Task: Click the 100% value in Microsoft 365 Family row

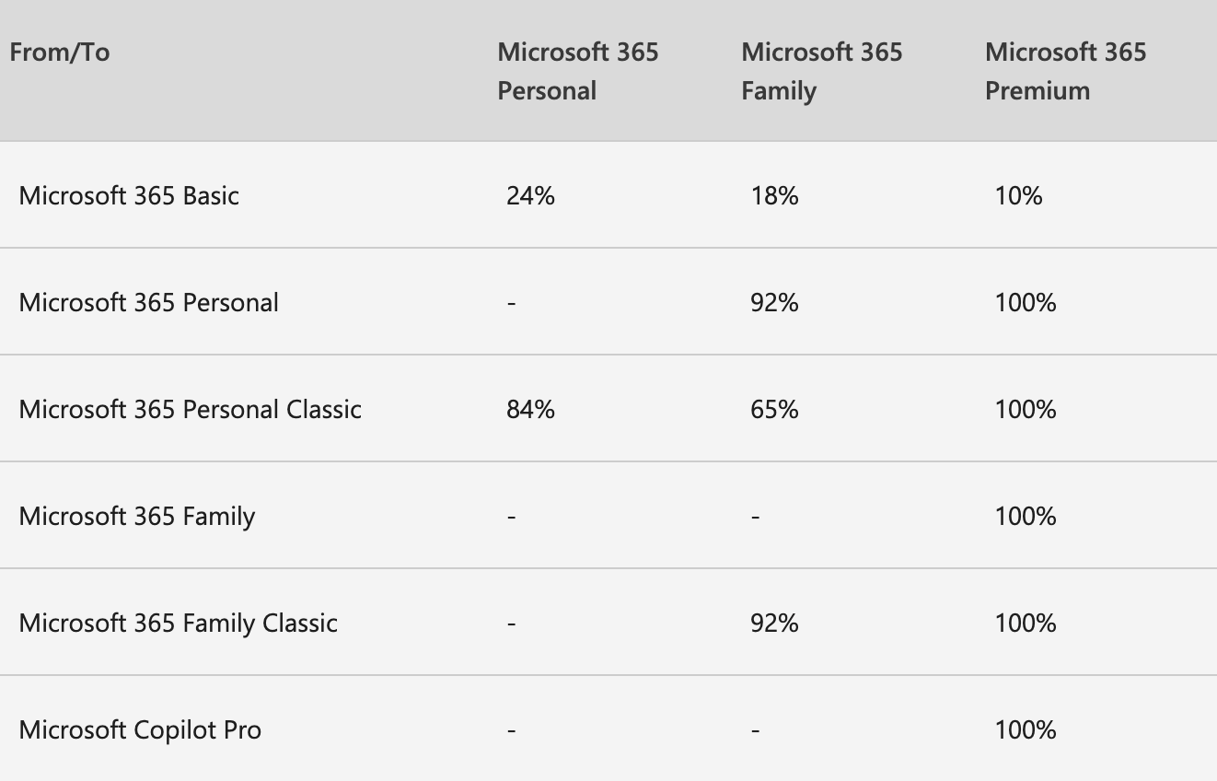Action: coord(1025,516)
